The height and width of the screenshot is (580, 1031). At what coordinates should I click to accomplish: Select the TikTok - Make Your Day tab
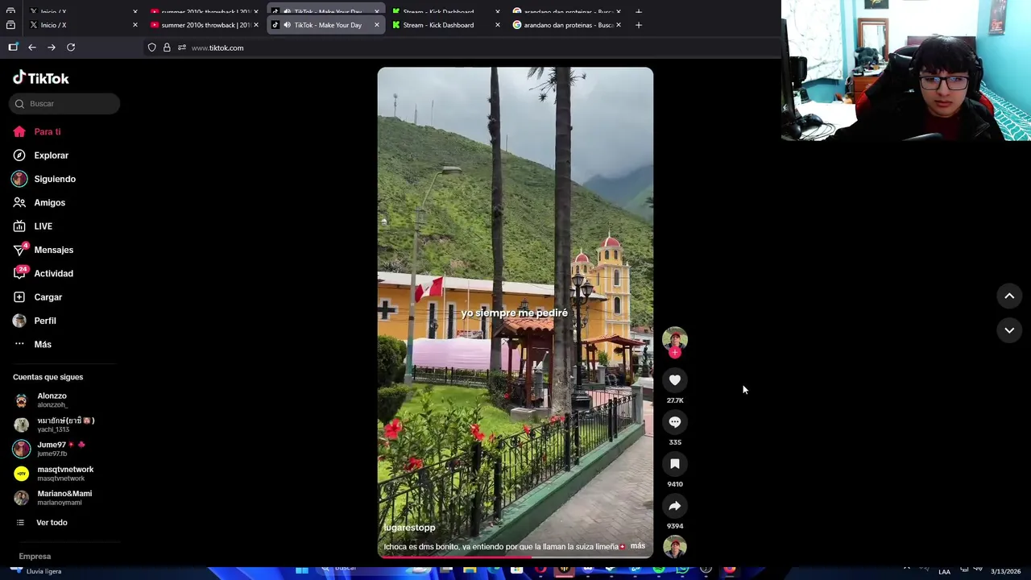pos(328,25)
